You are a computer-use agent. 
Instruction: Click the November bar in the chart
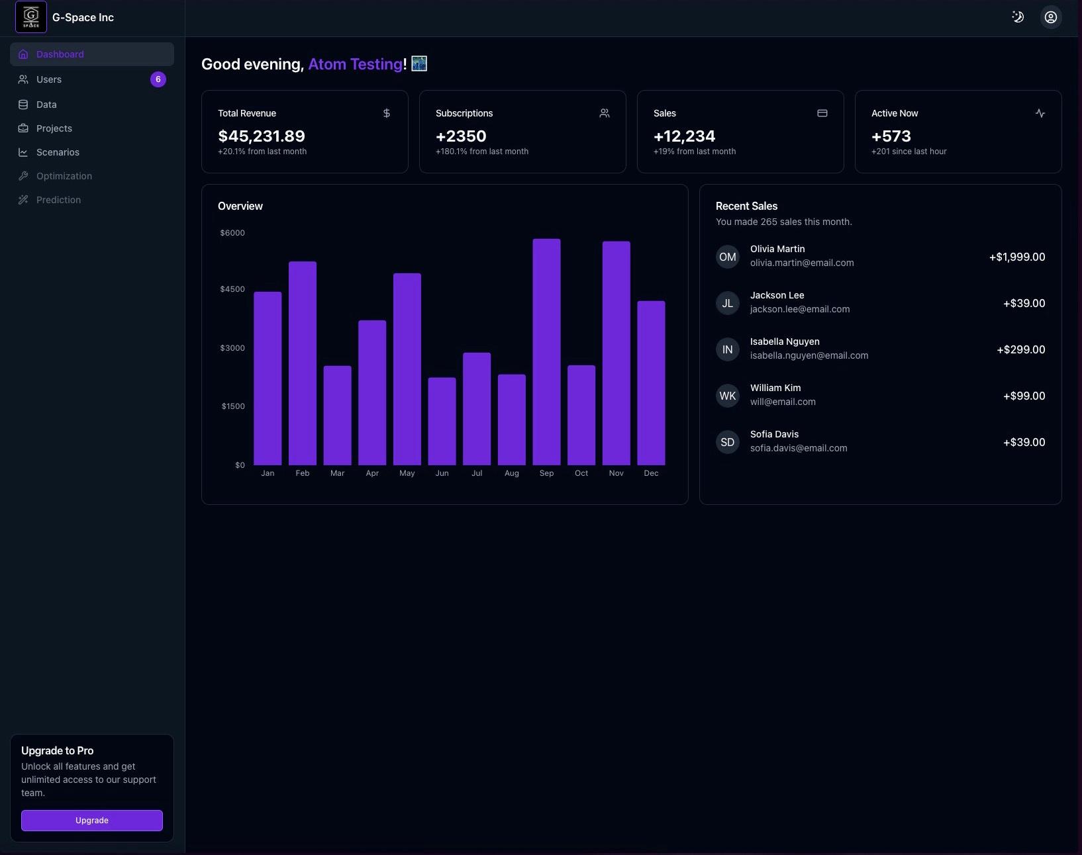[616, 353]
